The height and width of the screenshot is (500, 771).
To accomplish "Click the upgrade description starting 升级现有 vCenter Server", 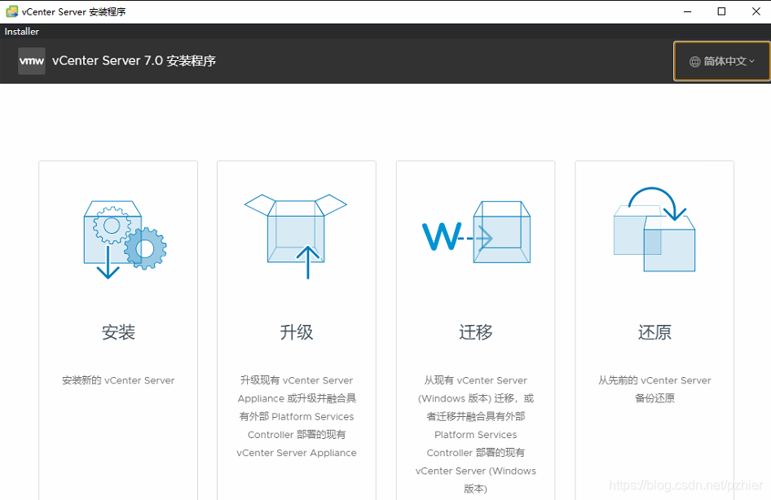I will (x=297, y=416).
